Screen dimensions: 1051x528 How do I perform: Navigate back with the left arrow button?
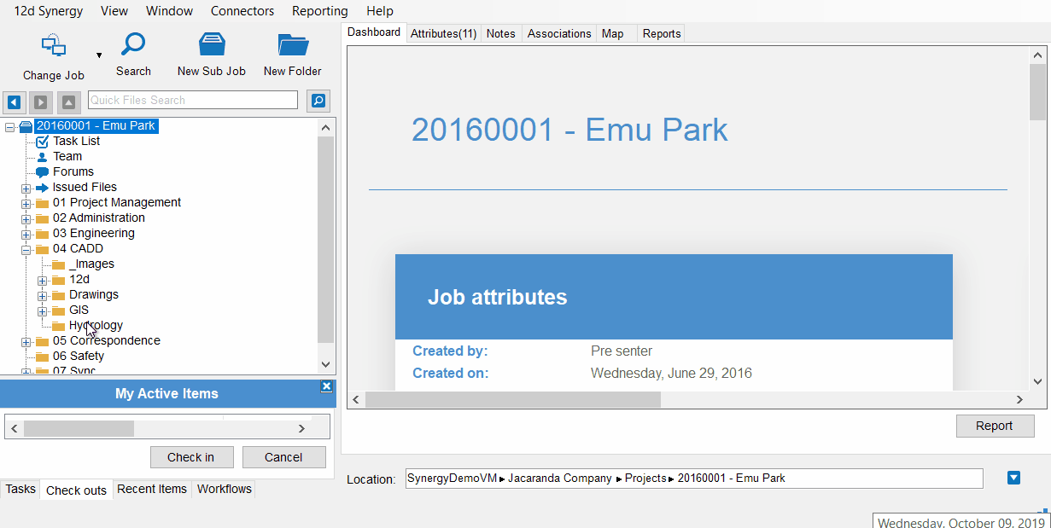coord(14,102)
